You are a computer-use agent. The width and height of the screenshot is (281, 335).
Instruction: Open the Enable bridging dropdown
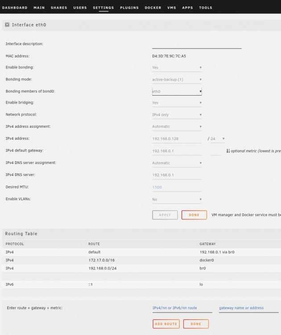pyautogui.click(x=177, y=103)
